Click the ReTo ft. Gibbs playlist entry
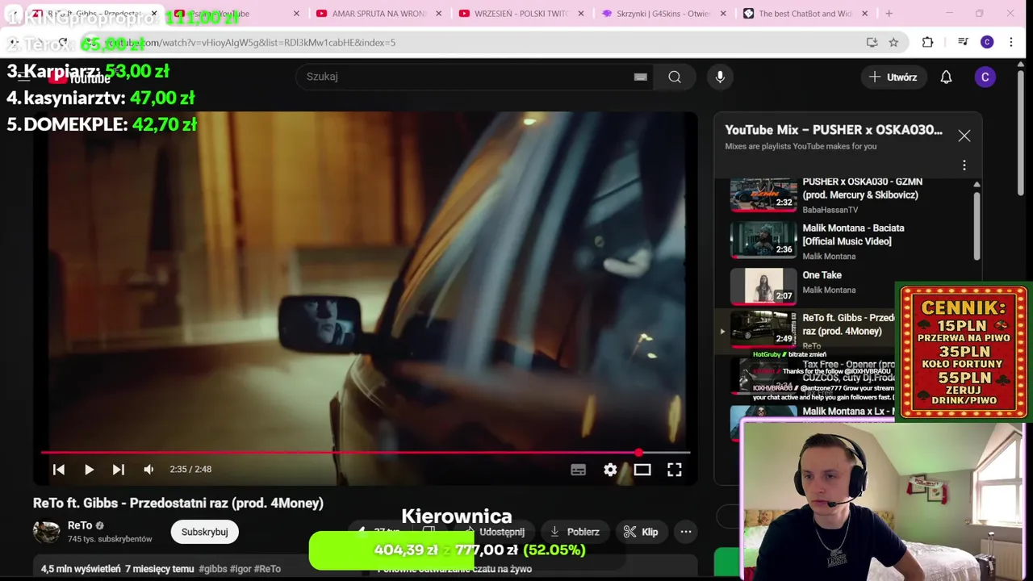Viewport: 1033px width, 581px height. (x=807, y=330)
